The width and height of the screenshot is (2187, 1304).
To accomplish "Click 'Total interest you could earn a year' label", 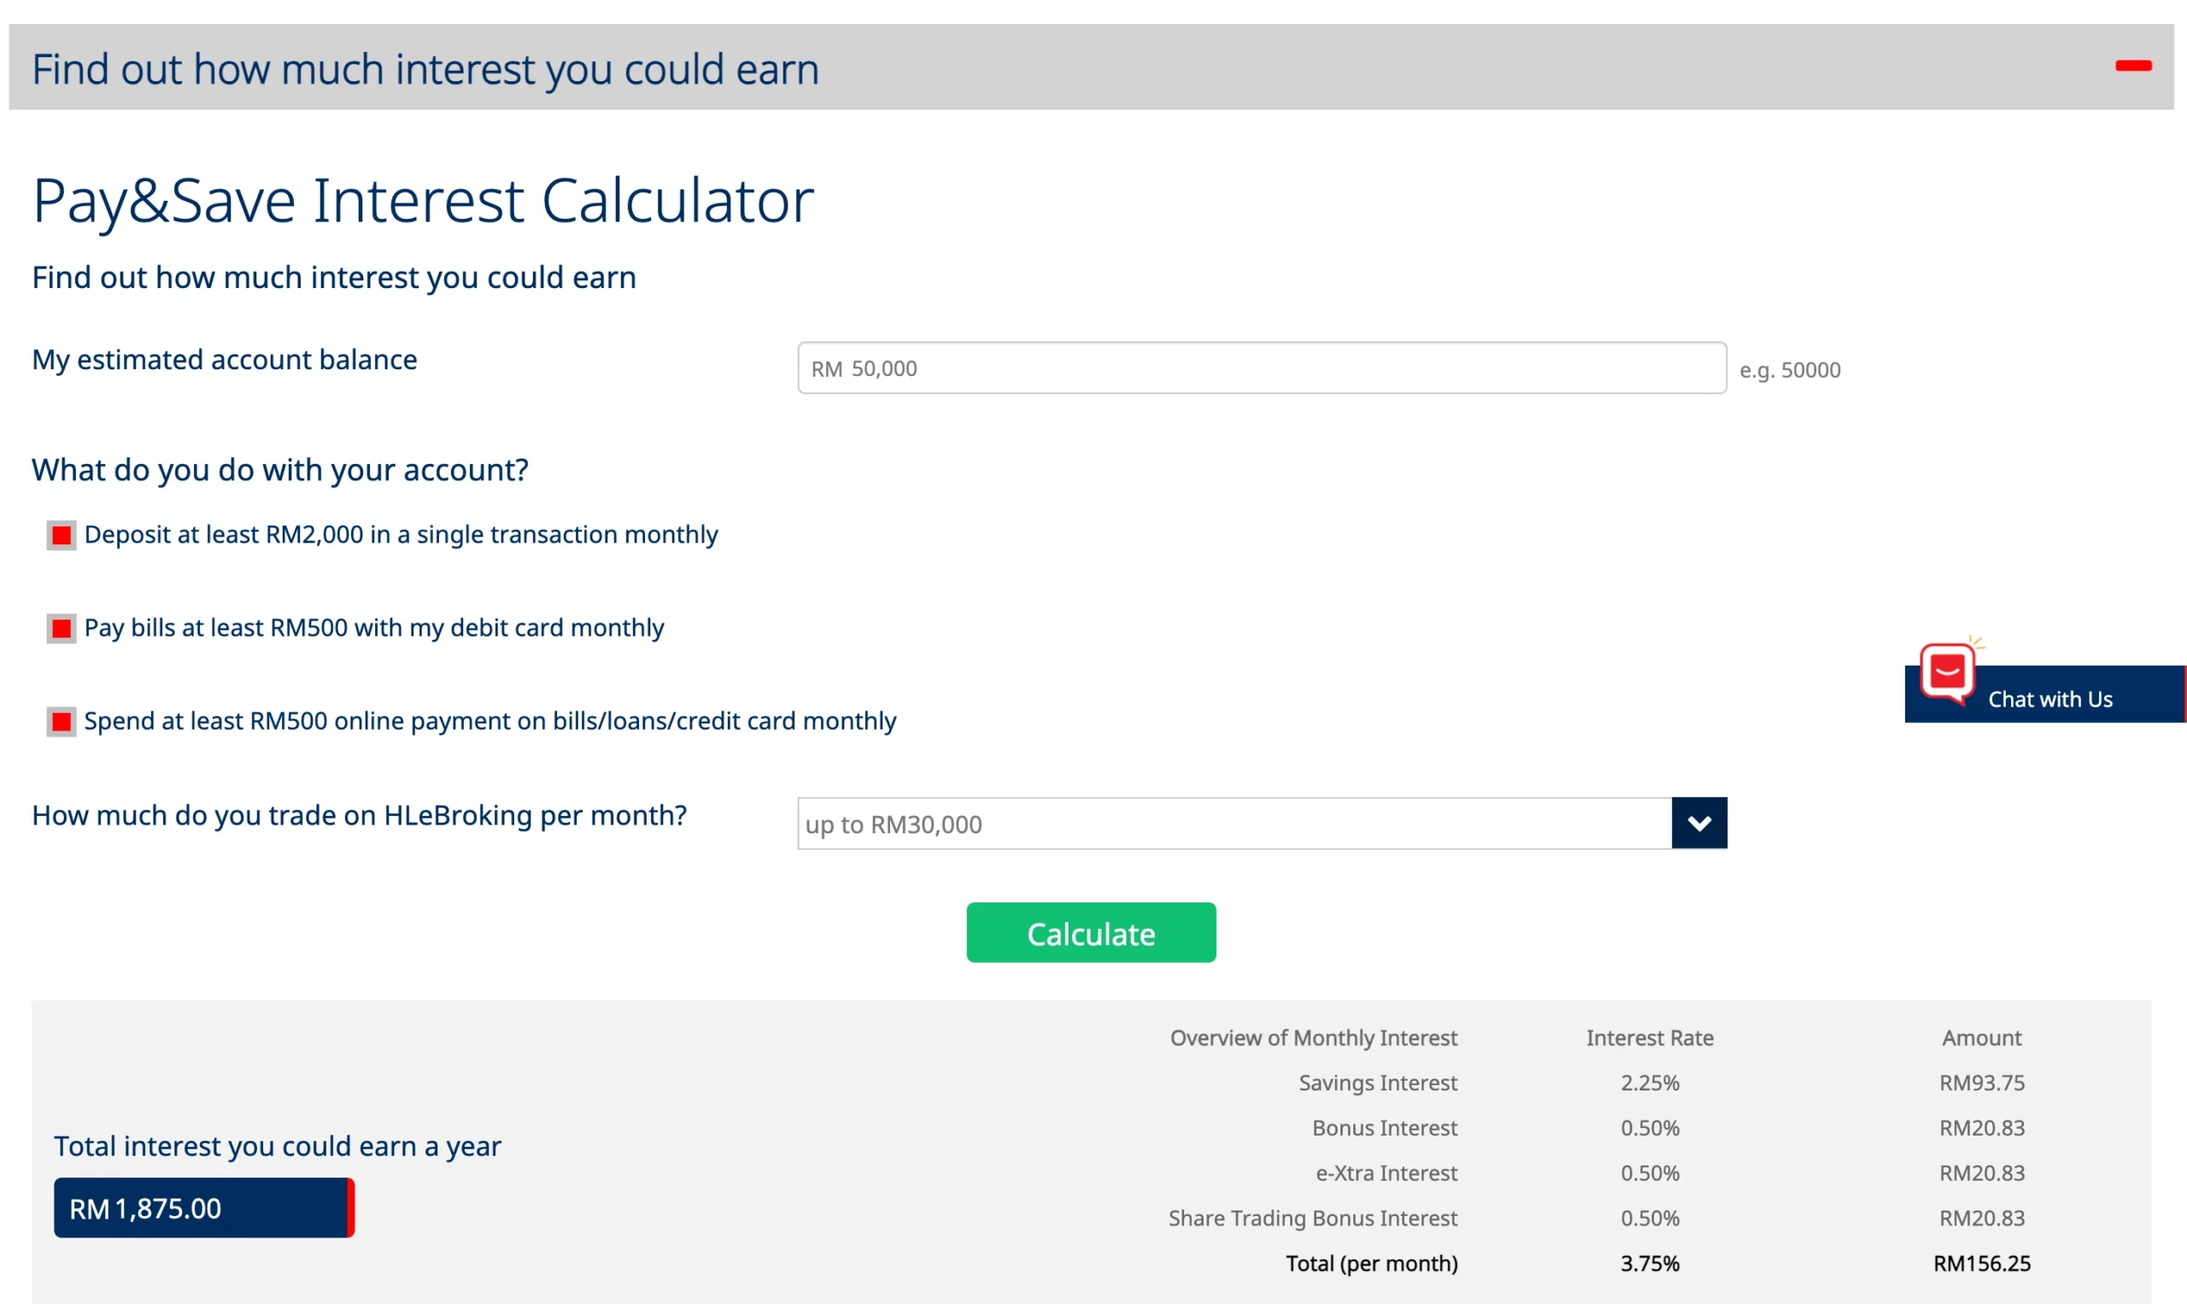I will click(x=278, y=1147).
